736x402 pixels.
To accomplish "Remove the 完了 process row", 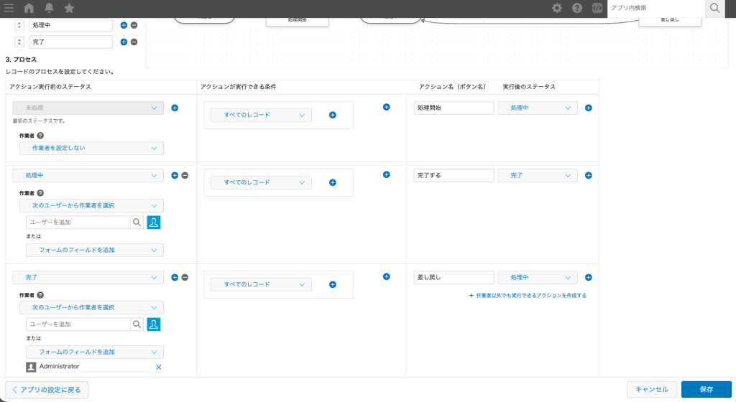I will tap(185, 277).
